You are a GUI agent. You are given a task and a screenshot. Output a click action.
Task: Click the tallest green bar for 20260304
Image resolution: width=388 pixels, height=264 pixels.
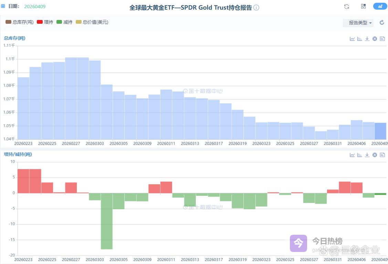click(107, 221)
